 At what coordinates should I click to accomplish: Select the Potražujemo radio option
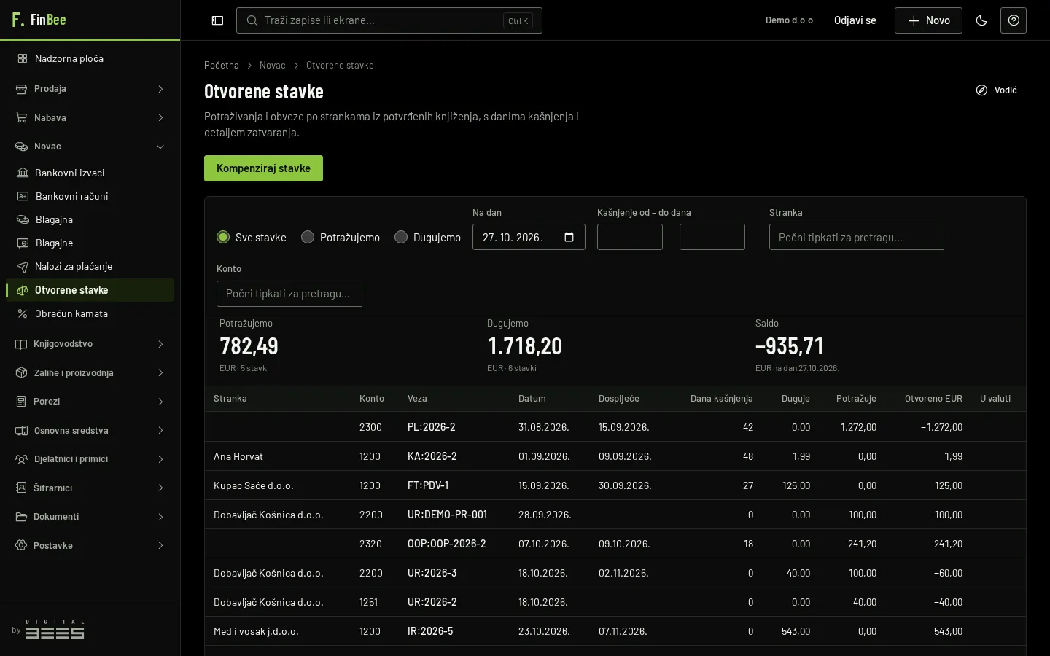[x=308, y=237]
